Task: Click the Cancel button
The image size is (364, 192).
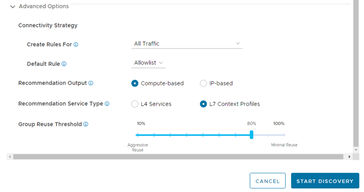Action: click(268, 181)
